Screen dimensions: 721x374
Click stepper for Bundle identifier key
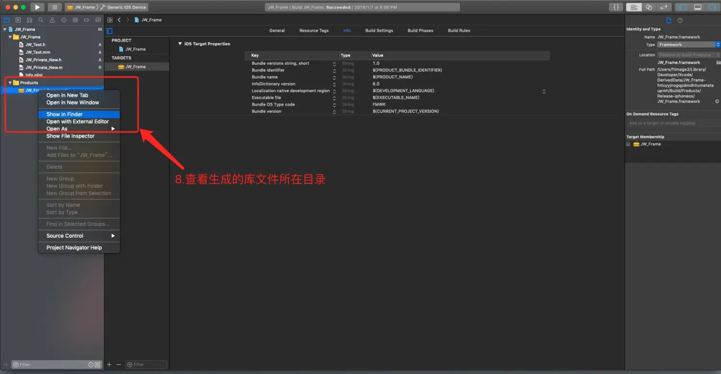[x=334, y=71]
